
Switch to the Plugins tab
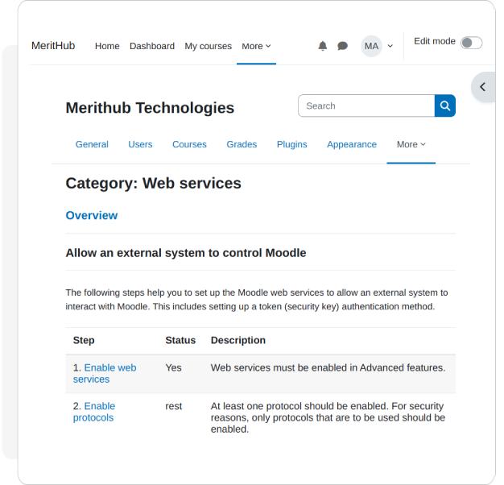coord(292,144)
